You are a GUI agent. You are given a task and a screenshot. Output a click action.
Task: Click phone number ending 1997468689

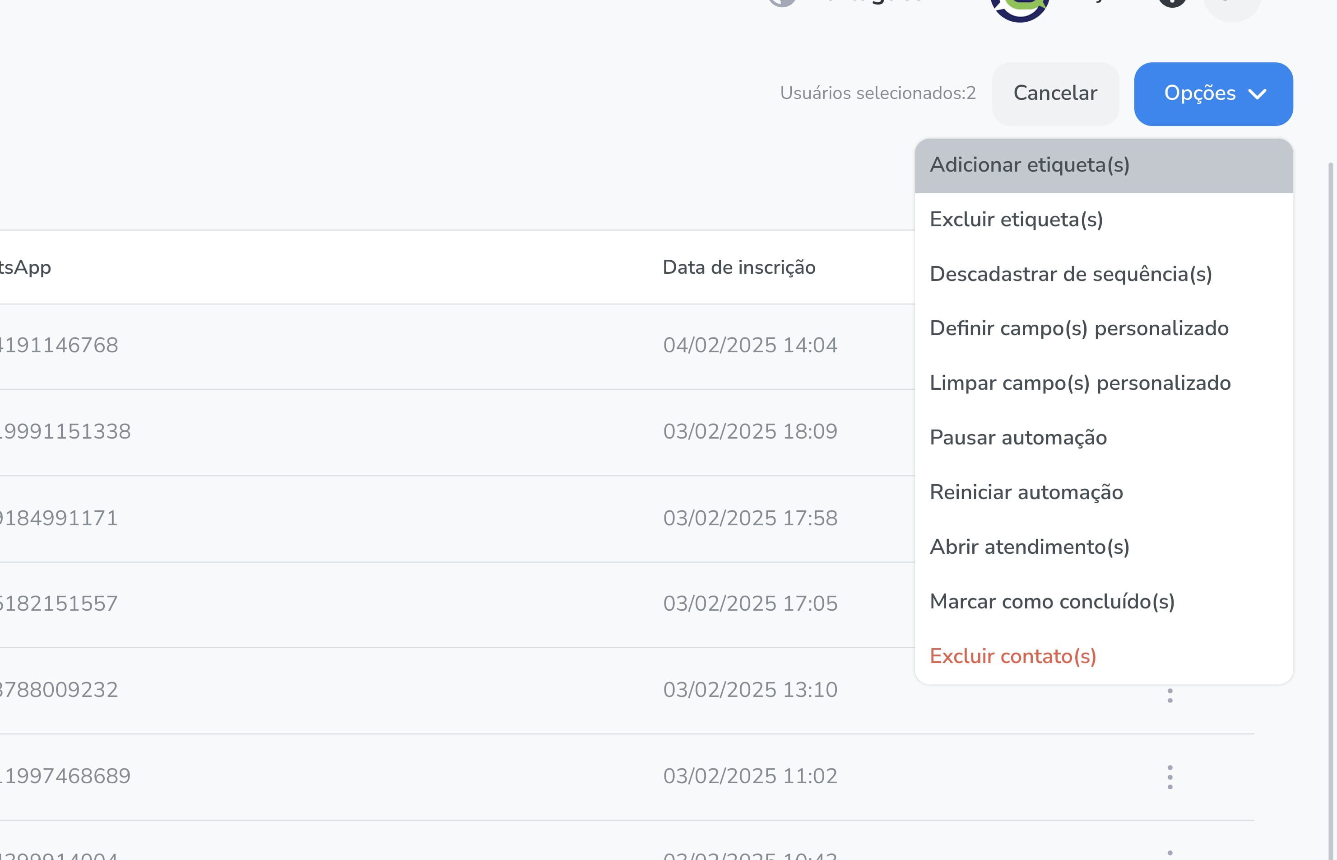coord(65,776)
